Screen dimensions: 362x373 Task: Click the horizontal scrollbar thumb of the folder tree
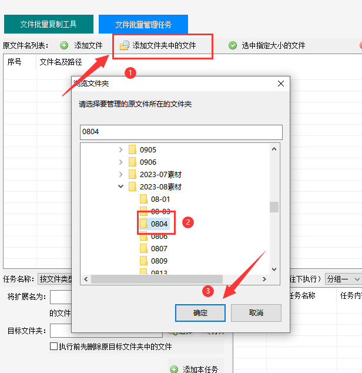point(157,279)
